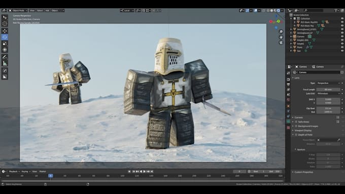
Task: Click the Clip Start value field
Action: (328, 108)
